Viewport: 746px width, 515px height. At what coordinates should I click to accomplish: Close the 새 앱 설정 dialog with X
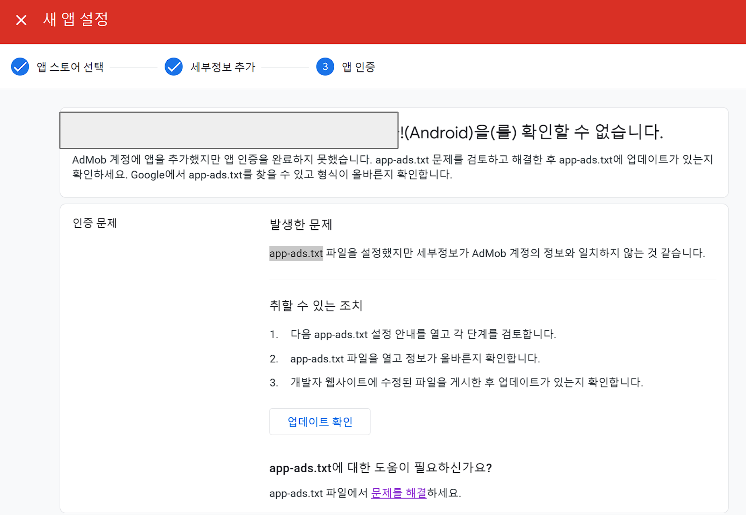point(21,20)
